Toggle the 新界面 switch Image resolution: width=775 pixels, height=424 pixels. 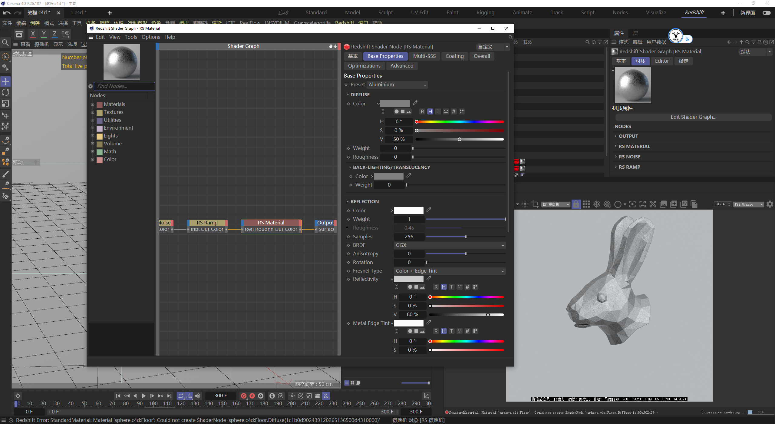click(767, 13)
